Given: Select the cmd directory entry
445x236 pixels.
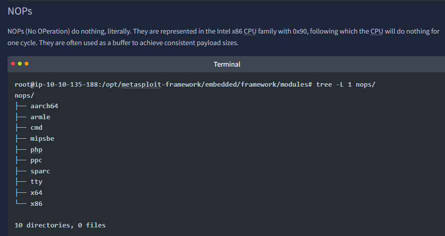Looking at the screenshot, I should tap(36, 128).
